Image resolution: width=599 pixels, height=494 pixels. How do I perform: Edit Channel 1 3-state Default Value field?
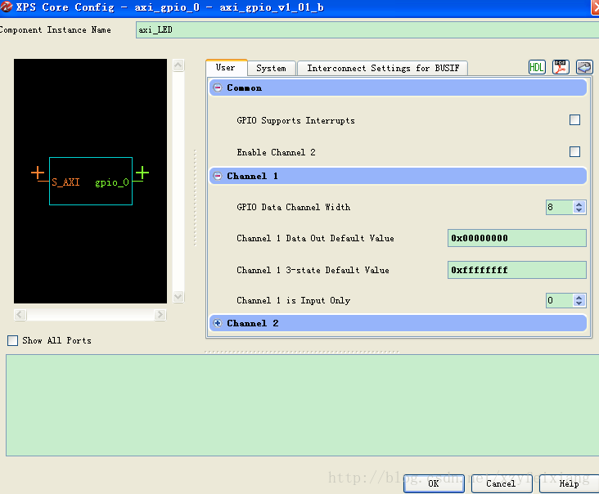coord(517,270)
